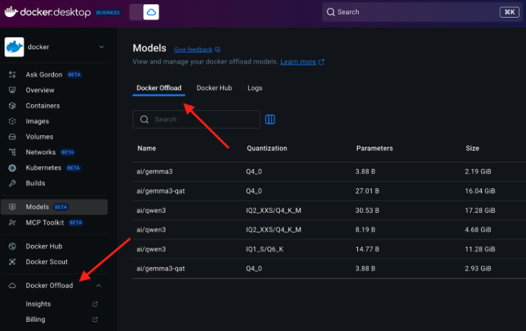Click the Containers cube icon
526x331 pixels.
13,106
